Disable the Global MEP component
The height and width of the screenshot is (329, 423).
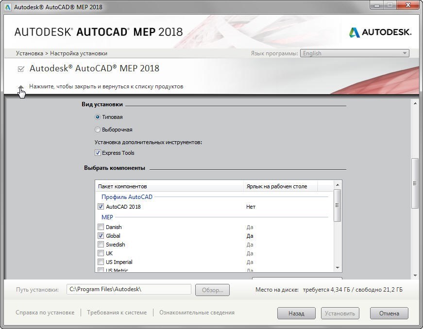101,236
